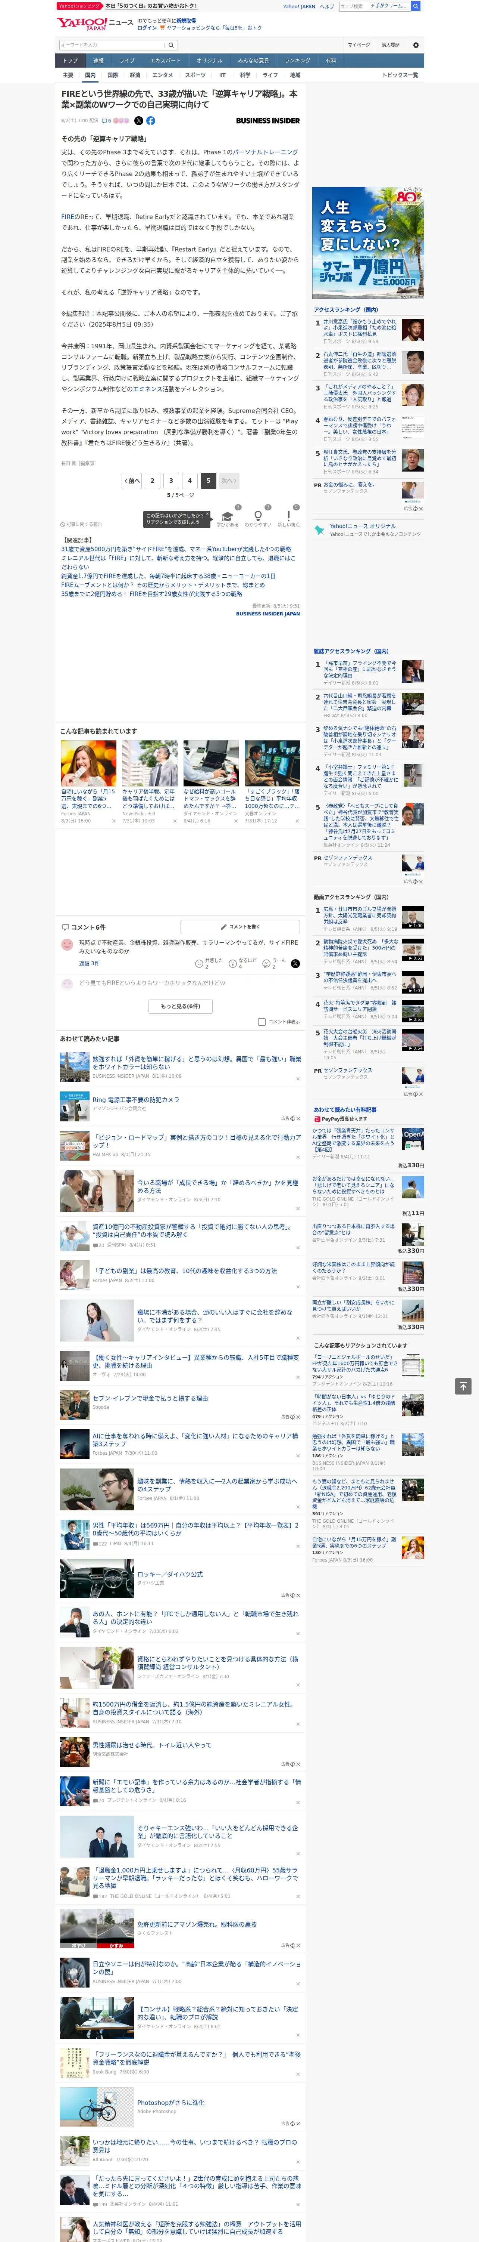
Task: Click the Yahoo! JAPAN logo
Action: pos(82,24)
